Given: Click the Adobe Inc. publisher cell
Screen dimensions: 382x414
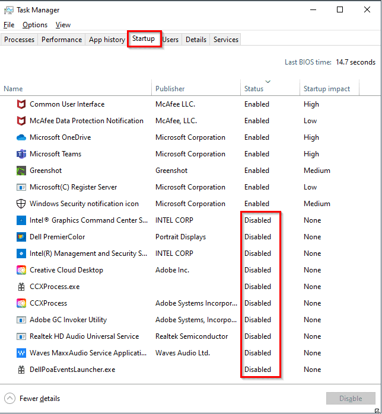Looking at the screenshot, I should [173, 270].
